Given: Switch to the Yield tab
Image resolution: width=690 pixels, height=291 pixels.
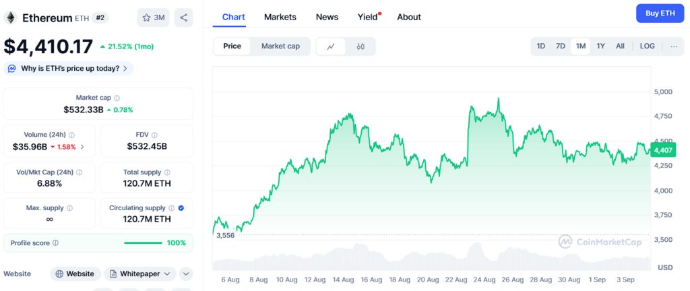Looking at the screenshot, I should click(367, 17).
